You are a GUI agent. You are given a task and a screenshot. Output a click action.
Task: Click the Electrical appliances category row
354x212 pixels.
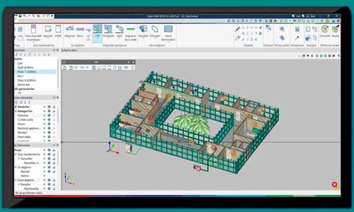click(x=29, y=128)
